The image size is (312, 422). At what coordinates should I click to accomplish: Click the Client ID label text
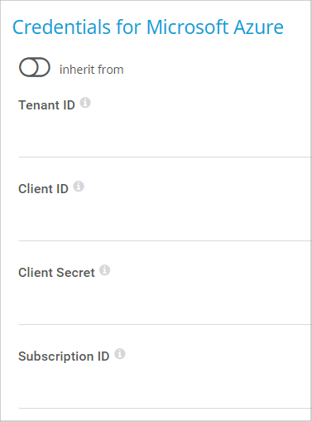click(43, 189)
